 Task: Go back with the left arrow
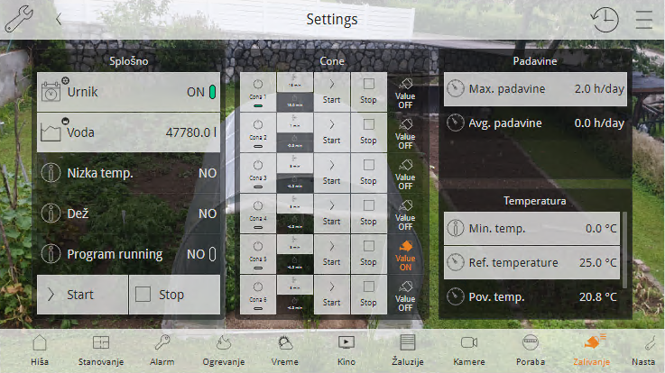(59, 19)
